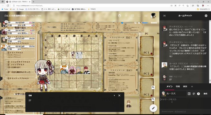This screenshot has height=115, width=211.
Task: Open the Google bookmark
Action: tap(20, 9)
